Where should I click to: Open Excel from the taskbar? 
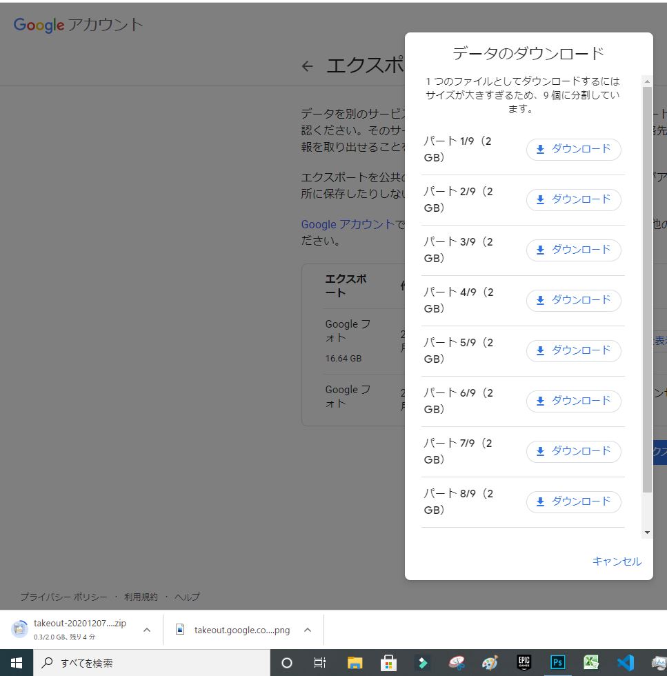pyautogui.click(x=591, y=663)
